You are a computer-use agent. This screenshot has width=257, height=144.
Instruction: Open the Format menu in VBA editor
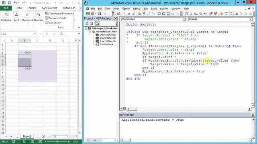click(x=126, y=9)
